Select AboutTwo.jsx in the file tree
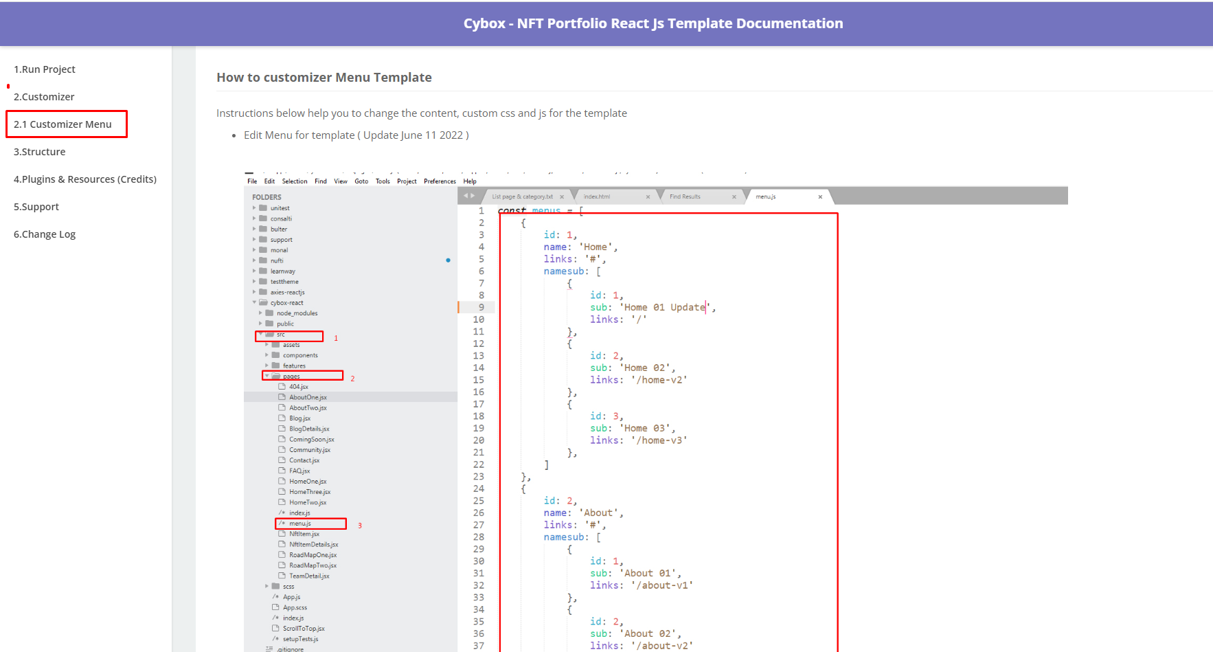The height and width of the screenshot is (652, 1213). tap(308, 408)
